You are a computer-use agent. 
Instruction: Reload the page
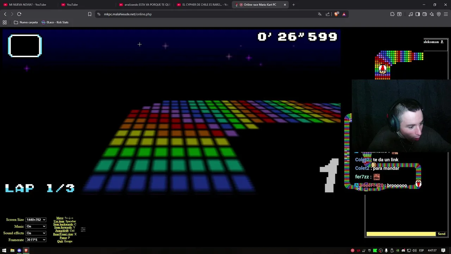(x=19, y=14)
